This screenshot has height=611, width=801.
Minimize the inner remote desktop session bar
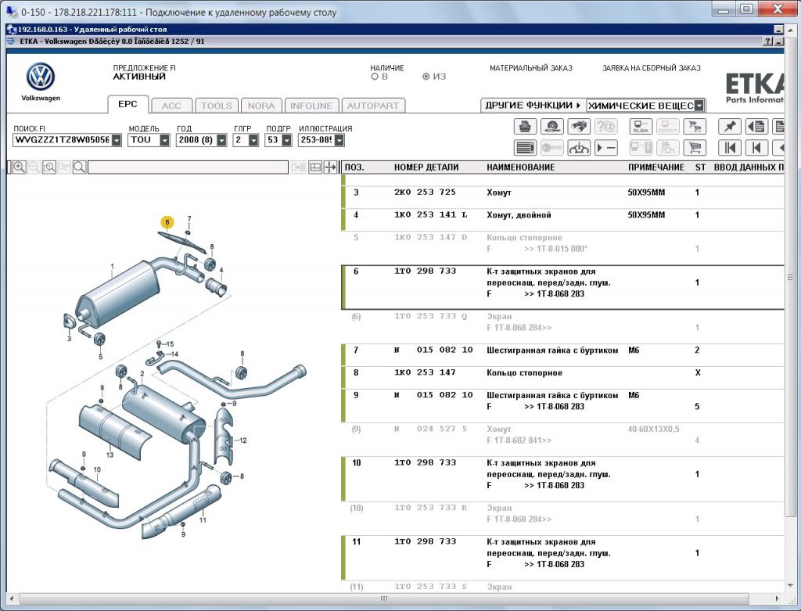point(778,30)
